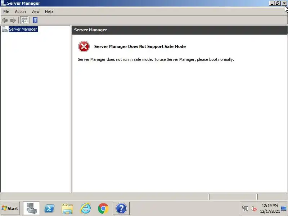Click 'Server Manager Does Not Support Safe Mode' heading

coord(140,46)
